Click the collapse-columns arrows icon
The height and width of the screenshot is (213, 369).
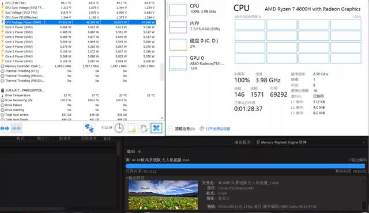(x=17, y=128)
